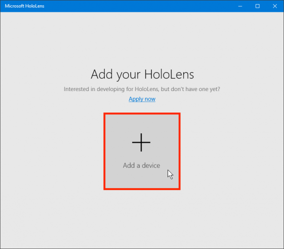
Task: Click the Add a device tile
Action: coord(142,151)
